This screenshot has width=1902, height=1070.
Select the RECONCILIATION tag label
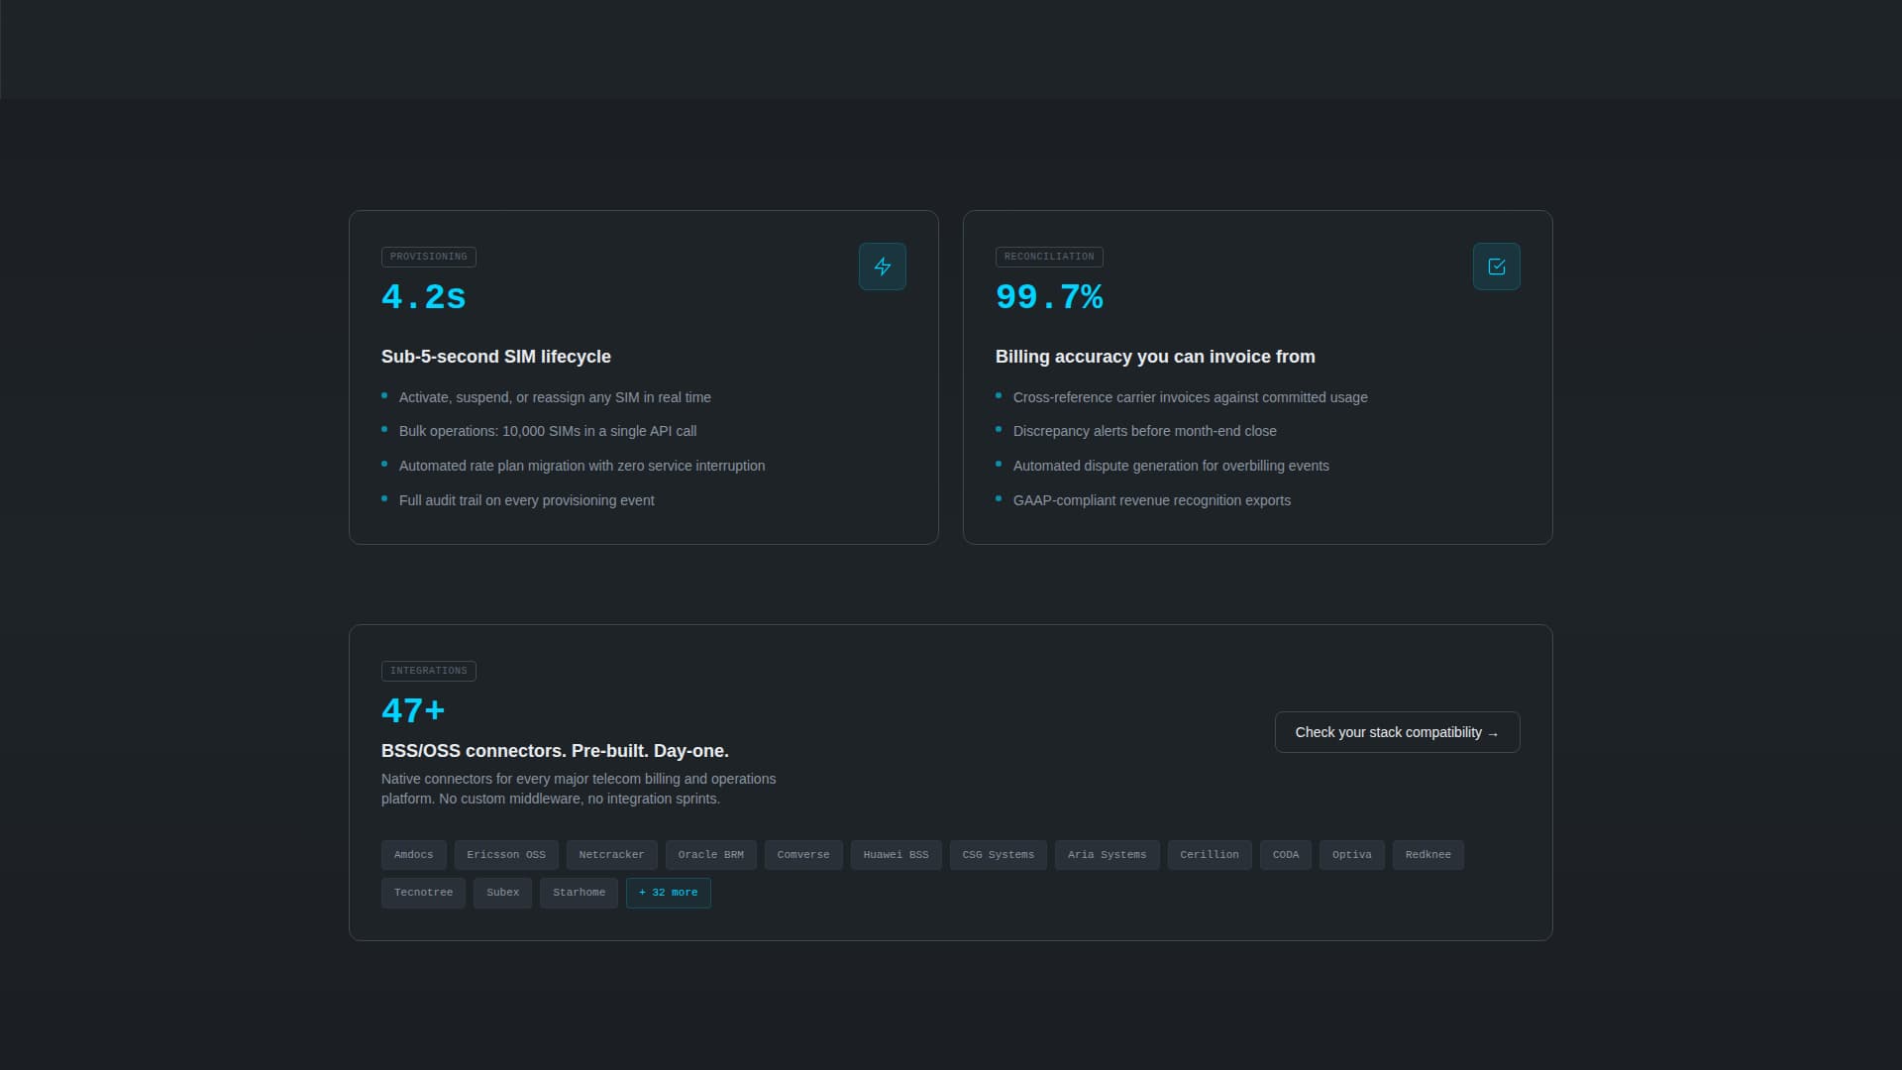pyautogui.click(x=1049, y=257)
